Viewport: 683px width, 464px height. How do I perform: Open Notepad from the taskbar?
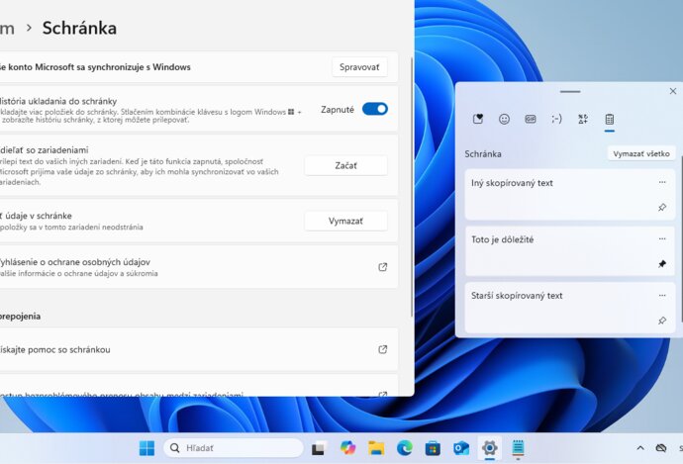pyautogui.click(x=518, y=448)
